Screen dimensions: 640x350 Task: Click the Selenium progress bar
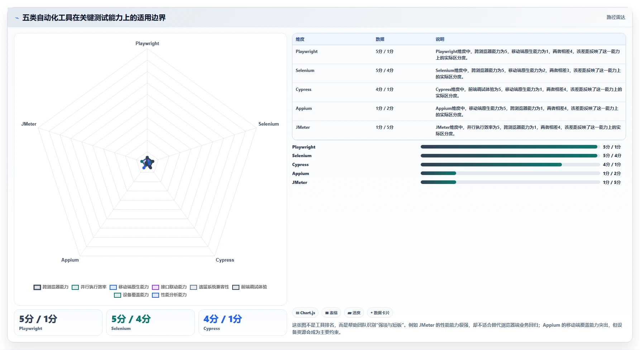[x=510, y=156]
